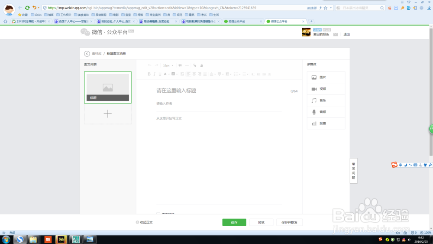
Task: Open the browser undo-close dropdown arrow
Action: click(39, 8)
